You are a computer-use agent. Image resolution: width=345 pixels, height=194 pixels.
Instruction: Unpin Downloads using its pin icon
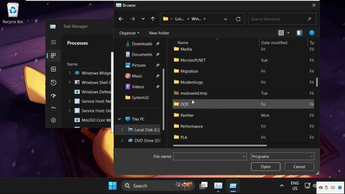point(157,44)
